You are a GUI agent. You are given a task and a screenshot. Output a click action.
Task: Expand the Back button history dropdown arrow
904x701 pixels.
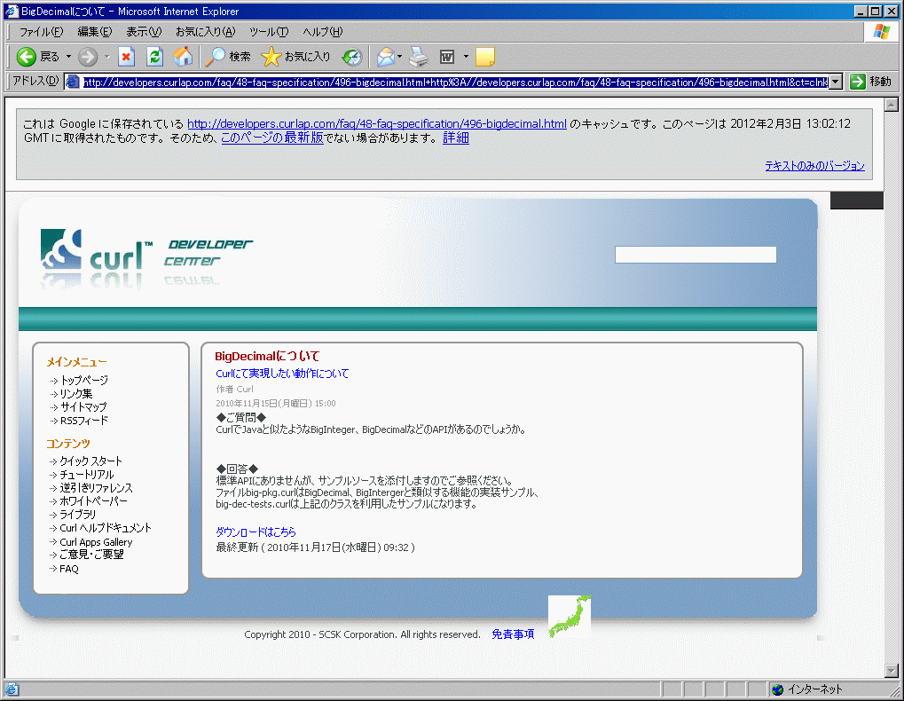(x=68, y=57)
